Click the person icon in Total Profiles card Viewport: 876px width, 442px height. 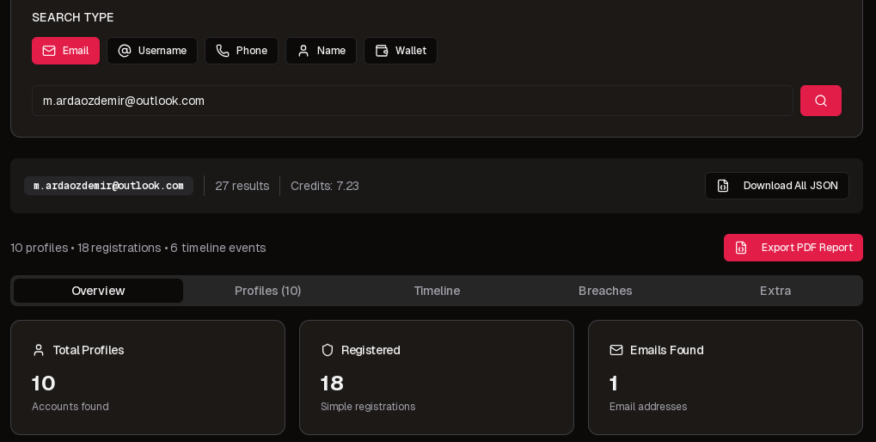39,350
